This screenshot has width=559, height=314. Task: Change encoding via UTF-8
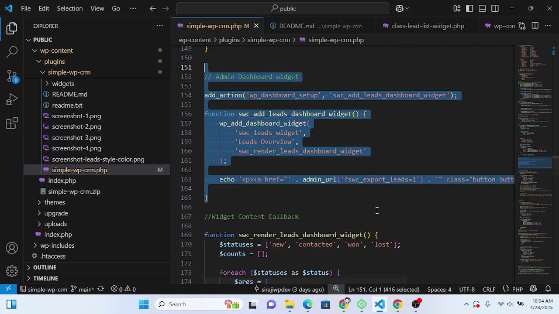click(x=467, y=289)
